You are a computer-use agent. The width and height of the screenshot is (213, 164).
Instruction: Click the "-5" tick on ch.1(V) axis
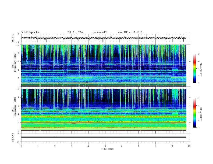(x=18, y=42)
